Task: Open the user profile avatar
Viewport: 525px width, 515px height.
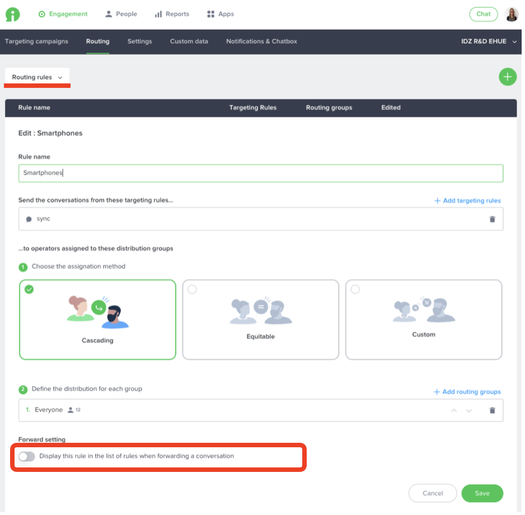Action: pos(511,15)
